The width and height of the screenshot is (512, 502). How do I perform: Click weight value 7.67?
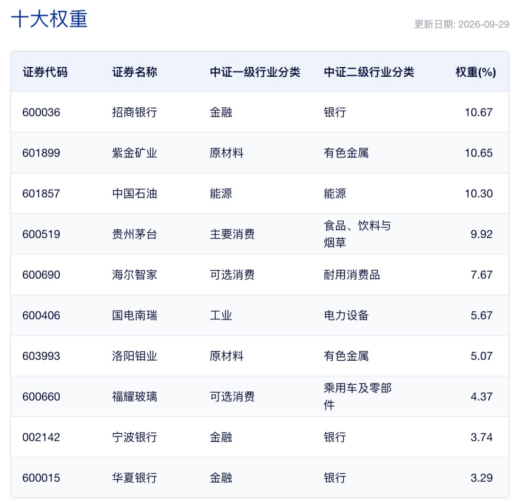(481, 275)
